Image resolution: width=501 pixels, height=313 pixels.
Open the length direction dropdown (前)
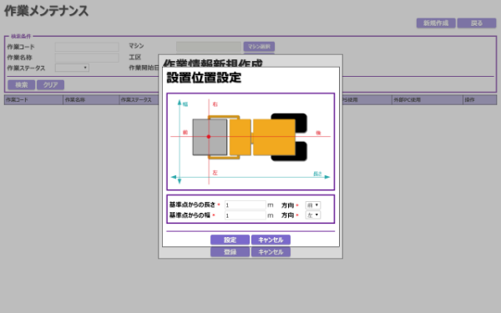[x=313, y=205]
